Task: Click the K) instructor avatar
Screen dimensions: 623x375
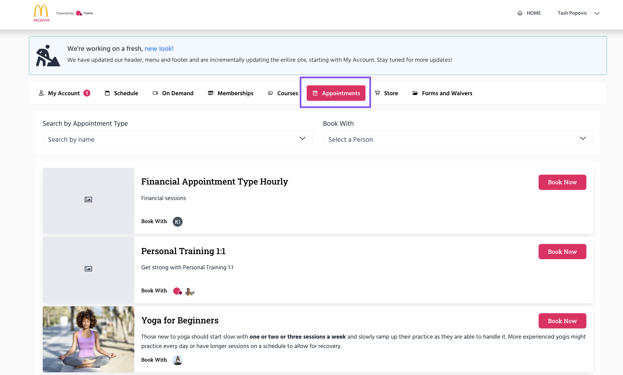Action: [177, 222]
